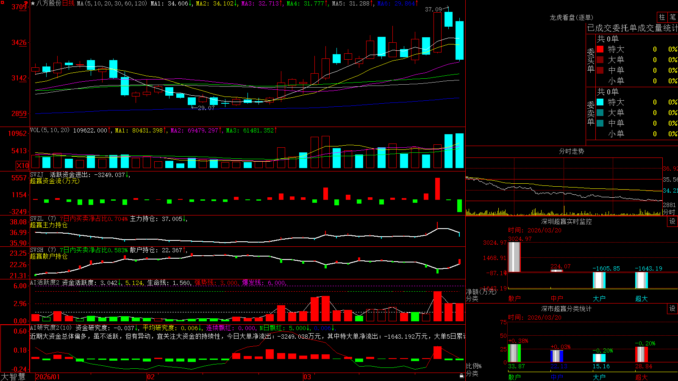678x381 pixels.
Task: Click the 委买单 大单 dark red swatch
Action: [600, 60]
